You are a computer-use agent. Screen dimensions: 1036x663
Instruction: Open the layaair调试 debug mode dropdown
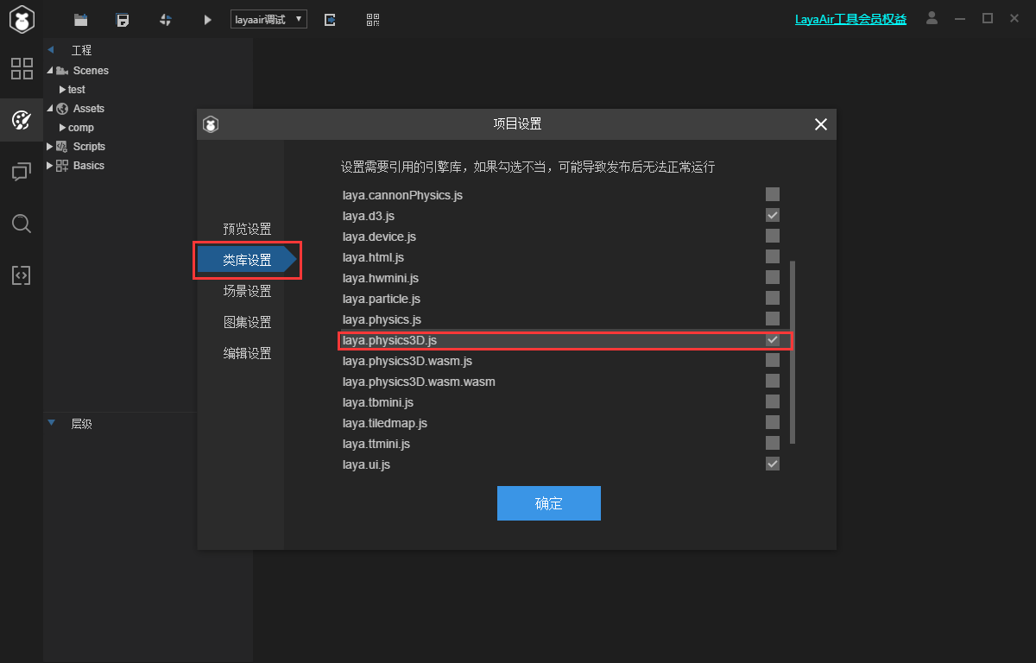coord(268,17)
